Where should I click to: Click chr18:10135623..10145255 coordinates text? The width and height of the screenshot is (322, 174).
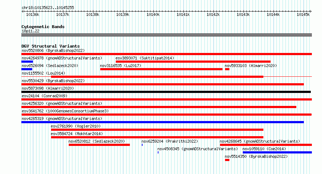click(48, 8)
